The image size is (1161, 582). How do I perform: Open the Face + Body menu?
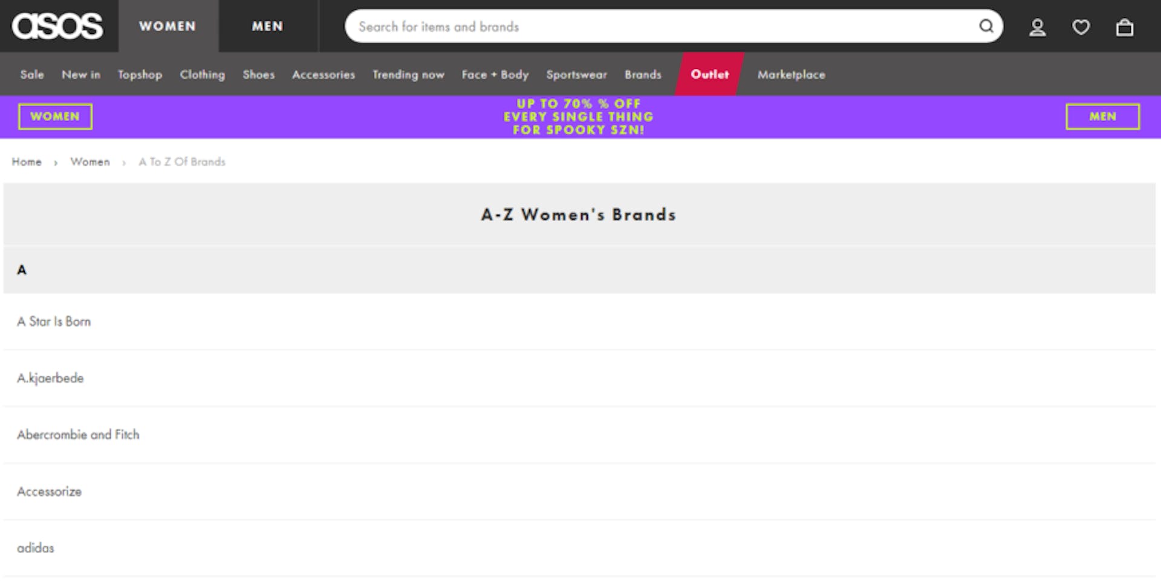point(495,74)
